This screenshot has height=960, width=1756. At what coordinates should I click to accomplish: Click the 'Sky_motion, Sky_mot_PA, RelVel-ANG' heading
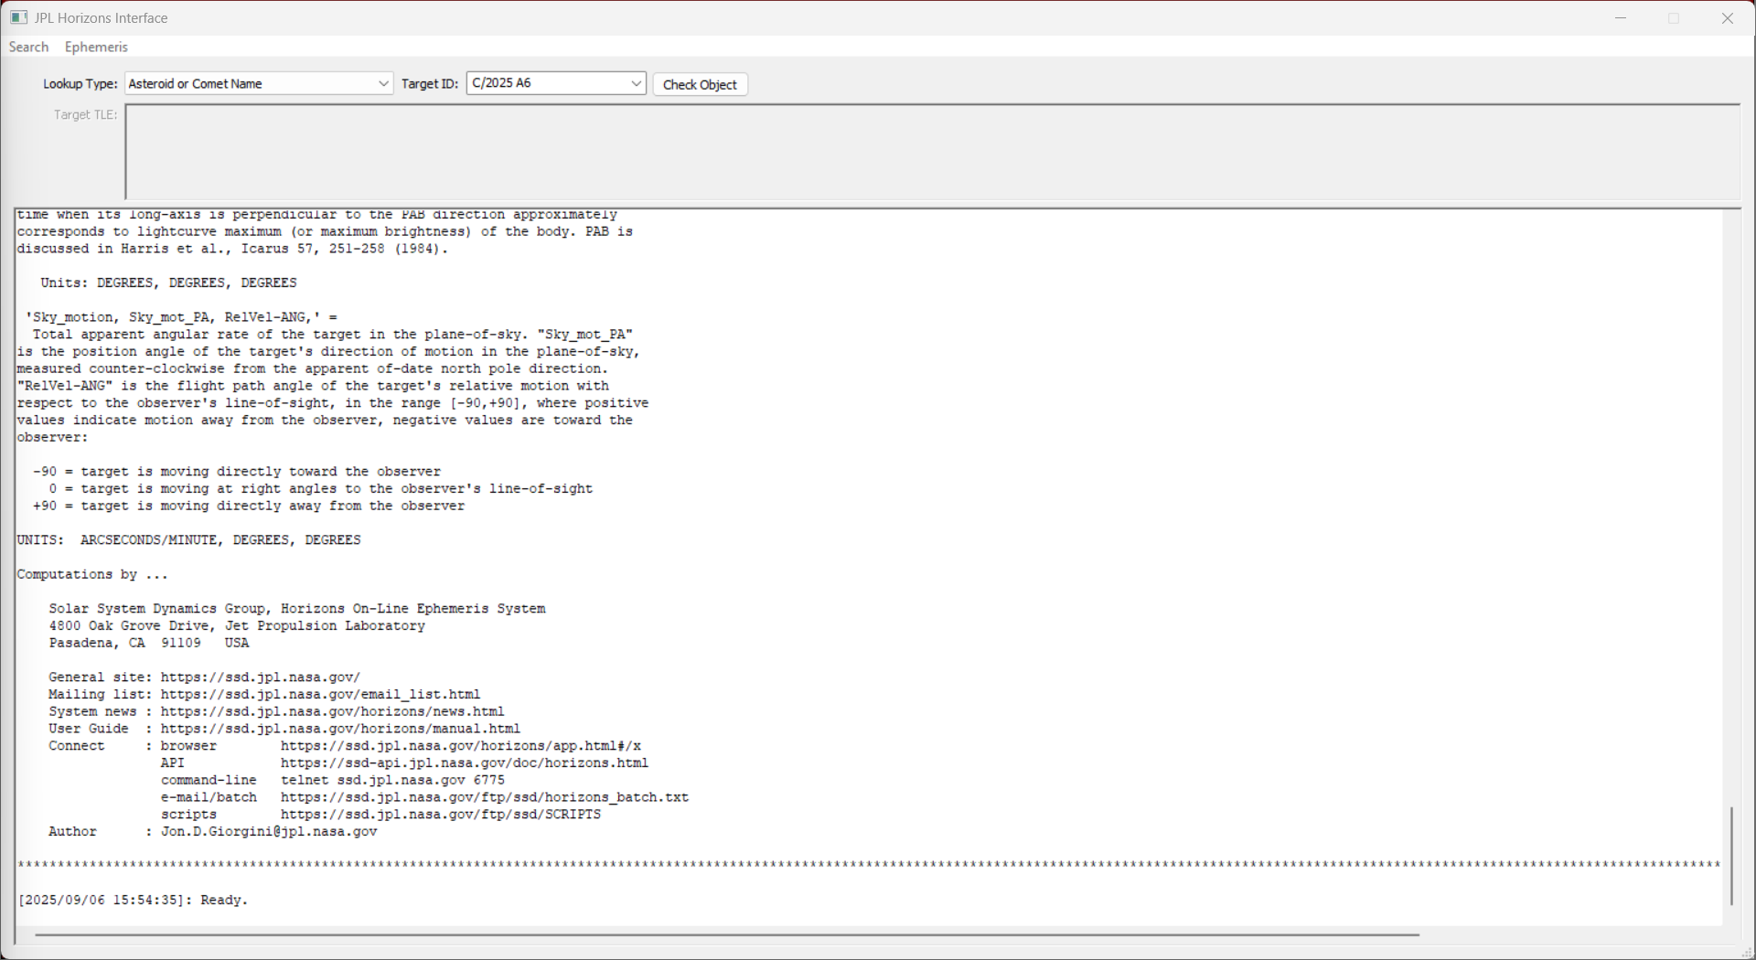pos(181,317)
